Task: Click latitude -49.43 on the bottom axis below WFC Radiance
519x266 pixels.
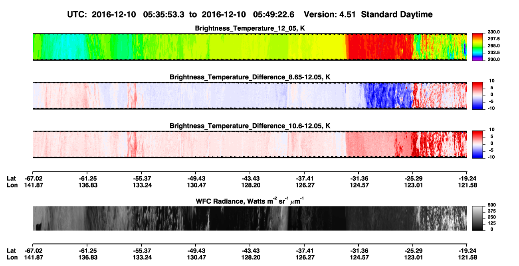Action: tap(196, 250)
